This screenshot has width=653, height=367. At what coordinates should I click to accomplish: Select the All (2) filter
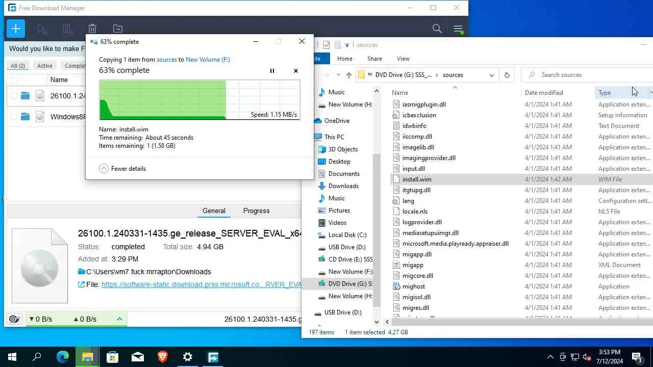point(18,65)
